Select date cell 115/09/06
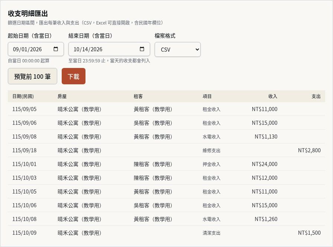 tap(25, 123)
